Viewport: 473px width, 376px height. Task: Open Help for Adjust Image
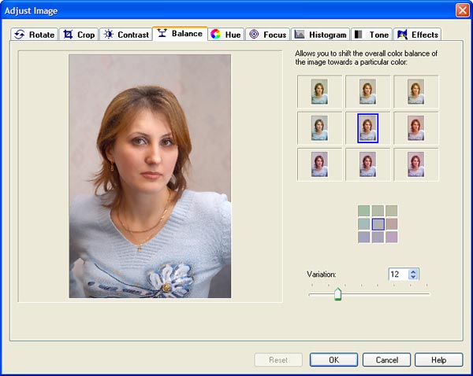click(x=438, y=360)
